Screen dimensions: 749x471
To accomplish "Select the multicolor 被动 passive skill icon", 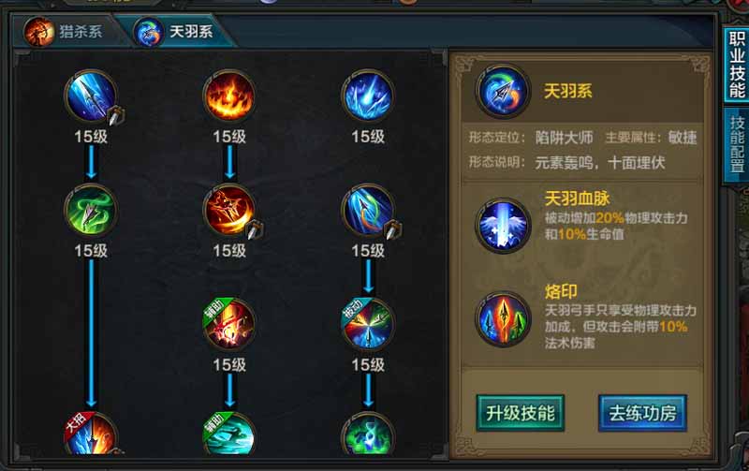I will click(x=368, y=325).
